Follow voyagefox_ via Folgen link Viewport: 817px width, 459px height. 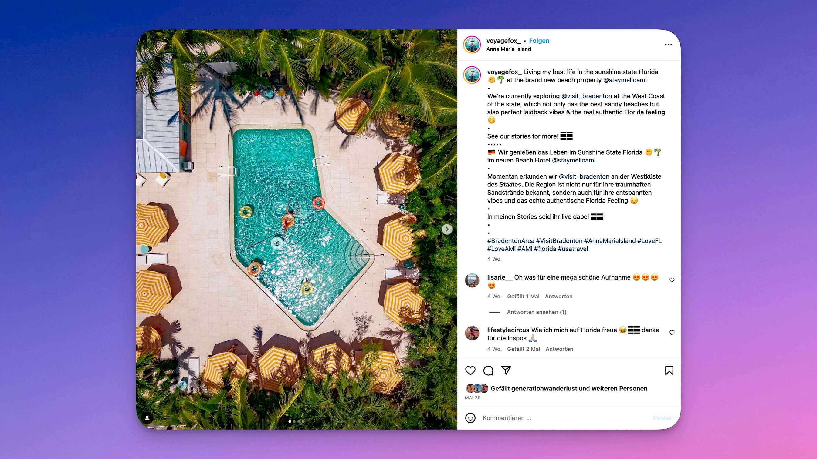pos(539,41)
